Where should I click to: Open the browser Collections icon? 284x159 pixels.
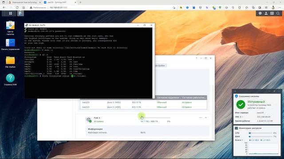(253, 8)
